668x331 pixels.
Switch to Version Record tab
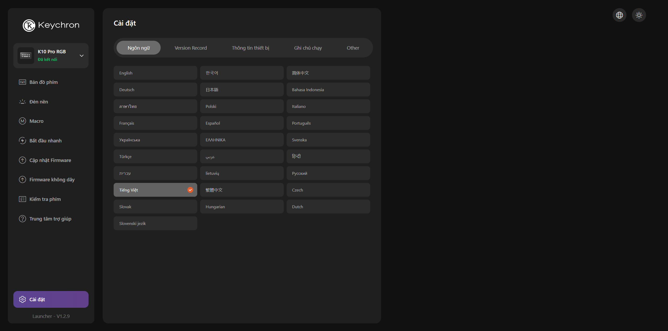click(190, 48)
